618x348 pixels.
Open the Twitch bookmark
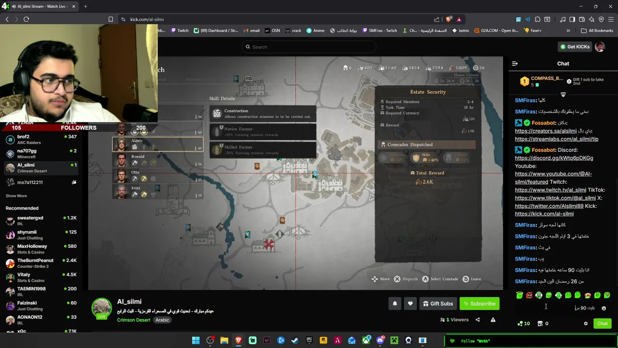(180, 30)
